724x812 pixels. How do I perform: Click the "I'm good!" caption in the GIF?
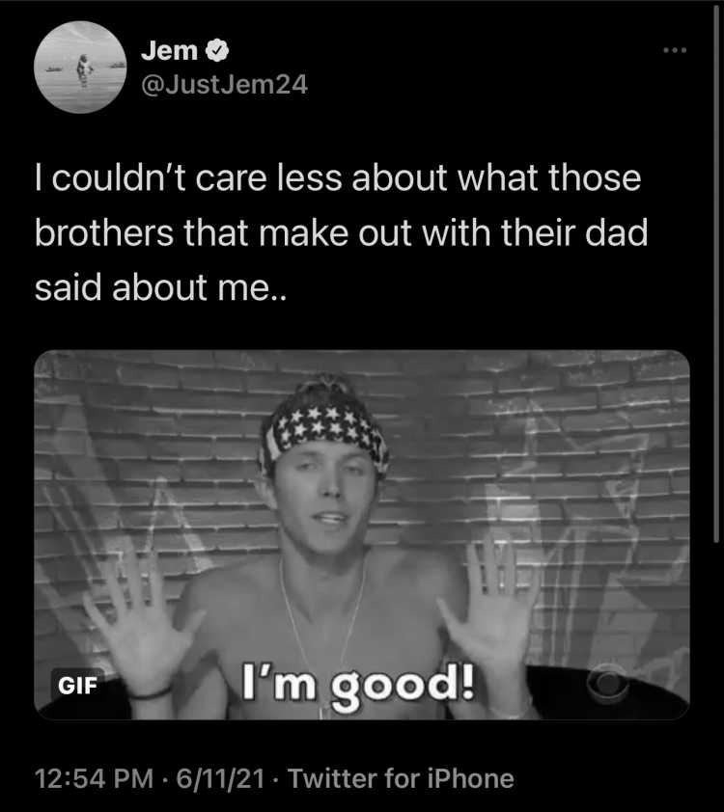[x=358, y=686]
